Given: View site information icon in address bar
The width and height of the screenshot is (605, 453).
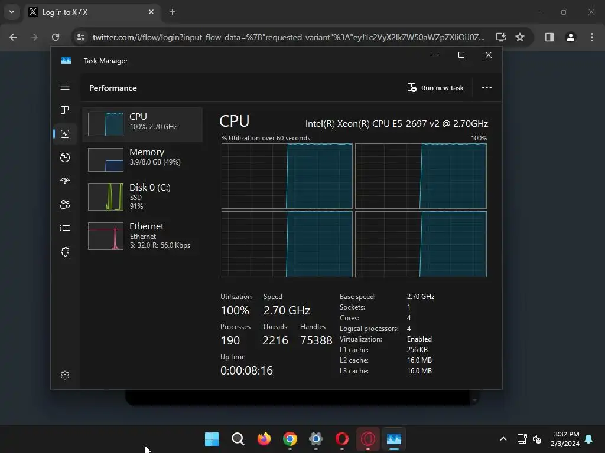Looking at the screenshot, I should point(80,37).
